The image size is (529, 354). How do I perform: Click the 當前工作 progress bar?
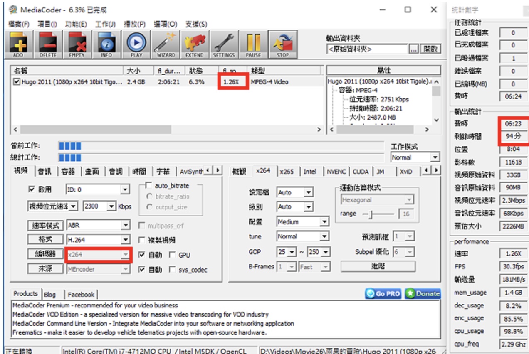pyautogui.click(x=221, y=146)
